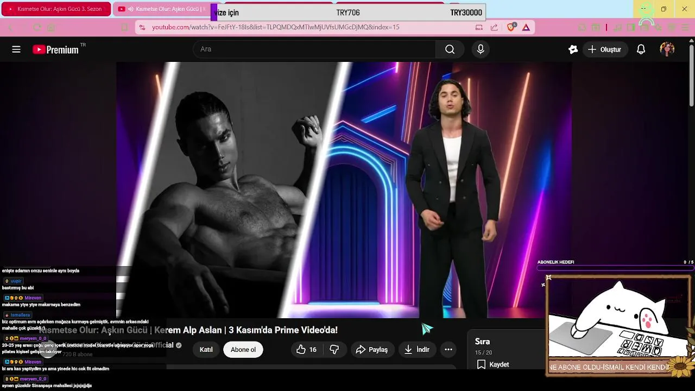Open the account avatar menu
The width and height of the screenshot is (695, 391).
[x=667, y=49]
